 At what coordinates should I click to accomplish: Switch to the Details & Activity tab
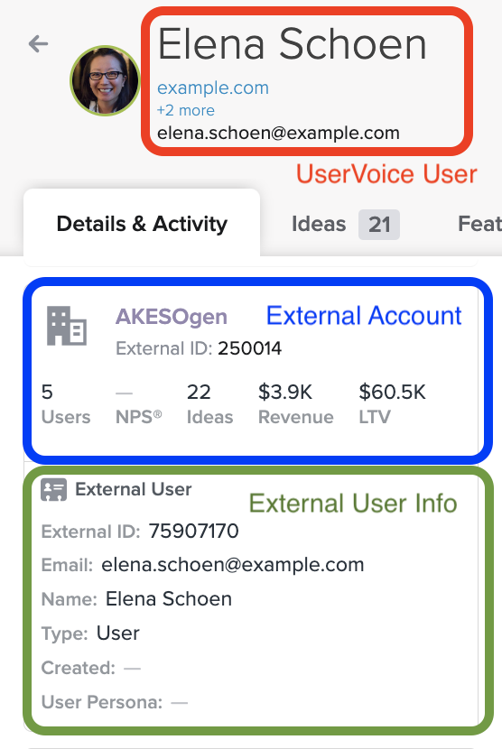pos(142,224)
